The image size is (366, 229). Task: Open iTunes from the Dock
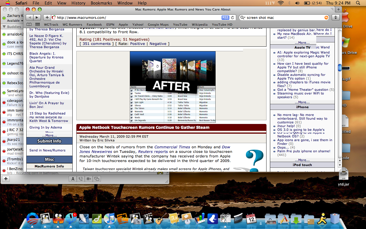[x=110, y=219]
